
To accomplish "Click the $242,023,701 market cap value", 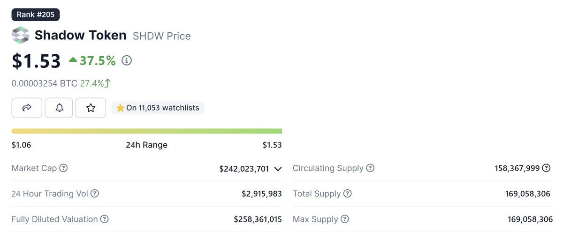I will pyautogui.click(x=244, y=169).
